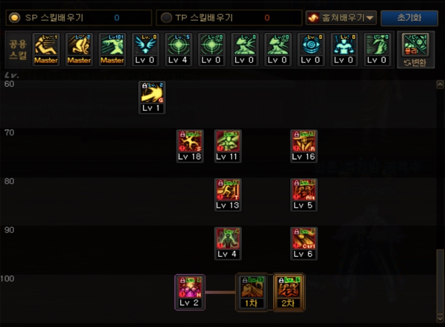Switch to the 1차 awakening skill
The image size is (445, 327).
[252, 292]
